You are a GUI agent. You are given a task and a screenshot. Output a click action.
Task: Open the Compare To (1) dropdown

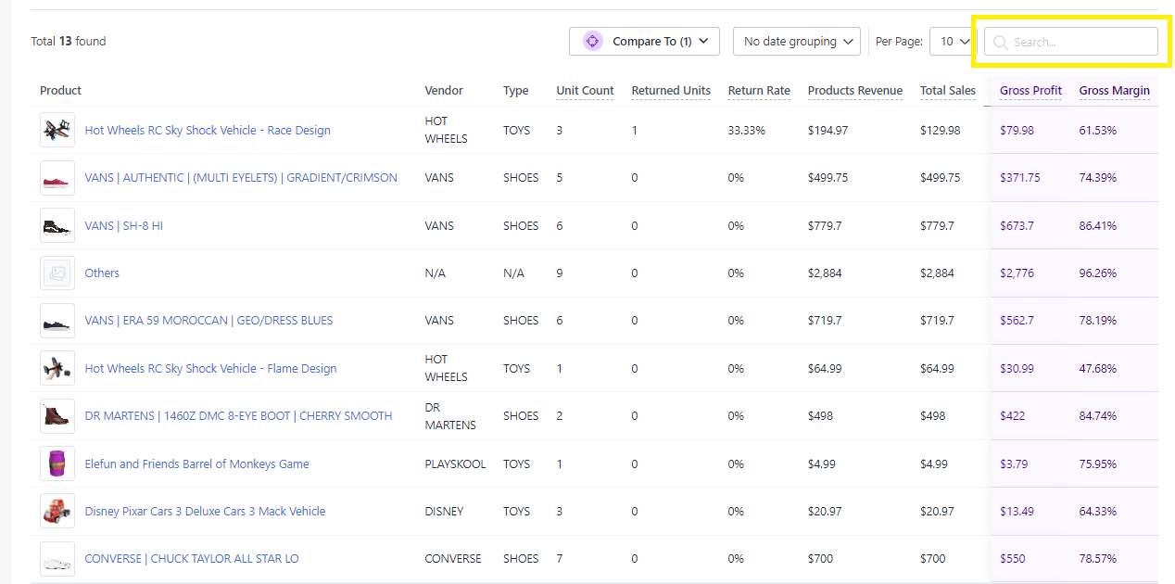click(x=644, y=41)
